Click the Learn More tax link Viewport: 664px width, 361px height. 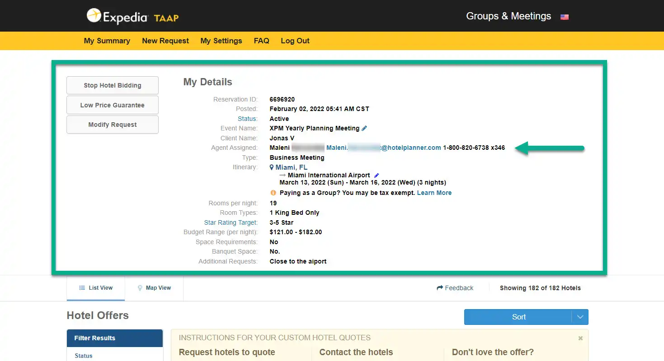pyautogui.click(x=434, y=193)
